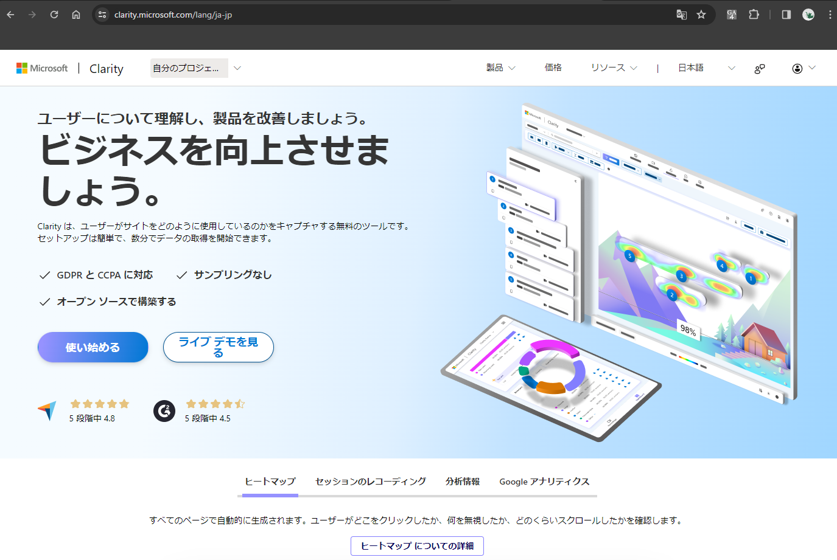837x560 pixels.
Task: Click the Microsoft logo
Action: click(x=42, y=68)
